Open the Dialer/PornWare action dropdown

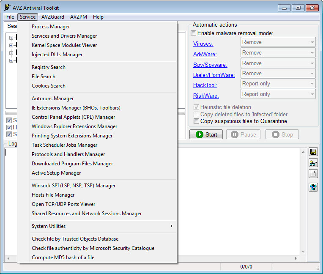click(x=278, y=73)
